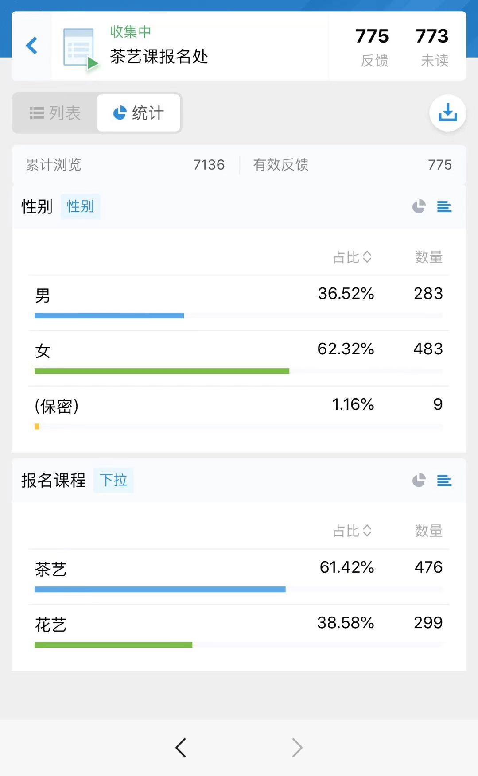
Task: Show pie chart view for 性别 section
Action: click(x=419, y=206)
